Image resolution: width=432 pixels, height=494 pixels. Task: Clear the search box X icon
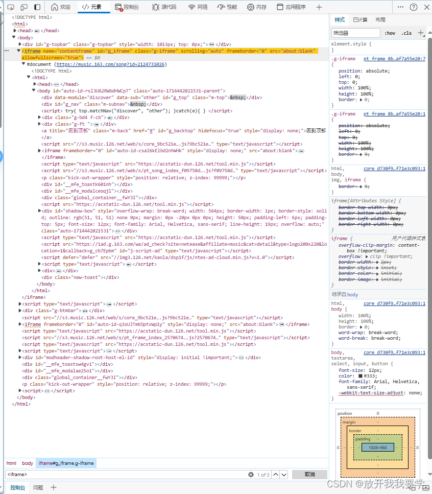tap(251, 475)
